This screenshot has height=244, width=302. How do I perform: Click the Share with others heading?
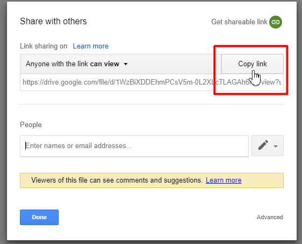pyautogui.click(x=53, y=21)
